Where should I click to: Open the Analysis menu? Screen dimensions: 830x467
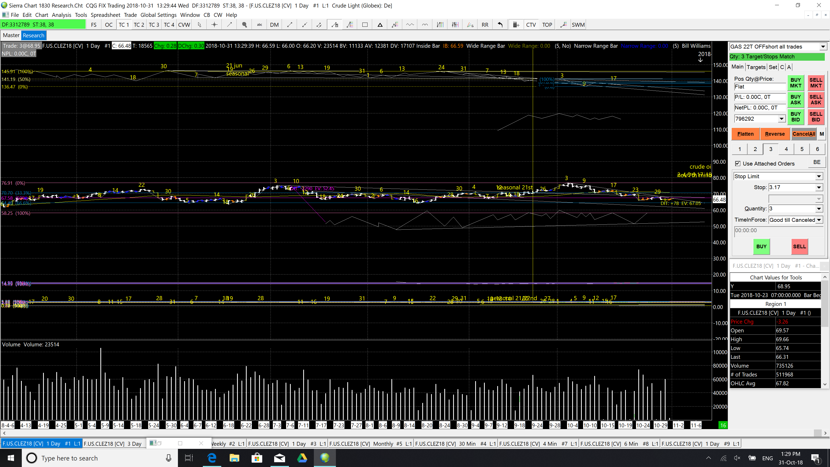point(61,15)
